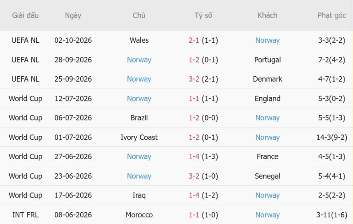Click the 1-4 score against France
The image size is (353, 224).
coord(194,157)
